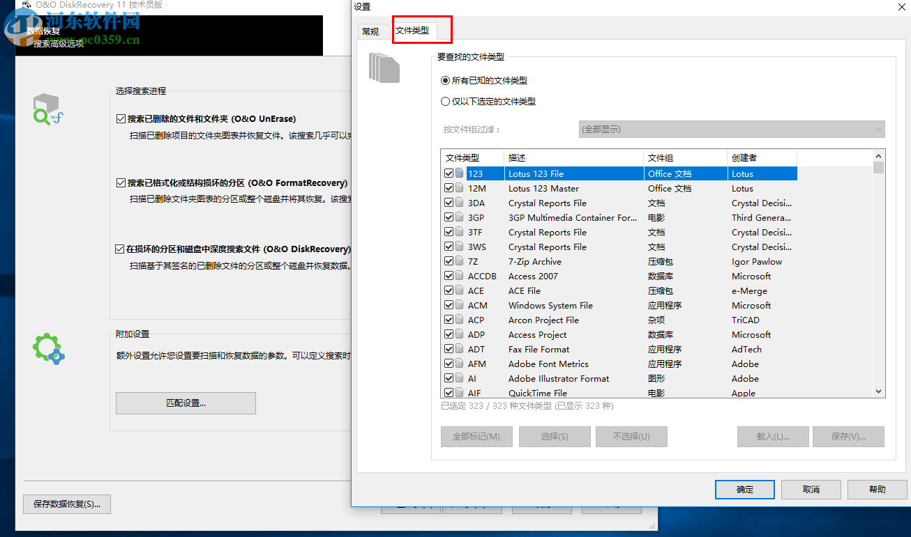Click Fax File Format description text
Viewport: 911px width, 537px height.
point(539,349)
